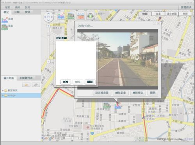Pan the map down with navigation arrow
Viewport: 195px width, 145px height.
[48, 20]
